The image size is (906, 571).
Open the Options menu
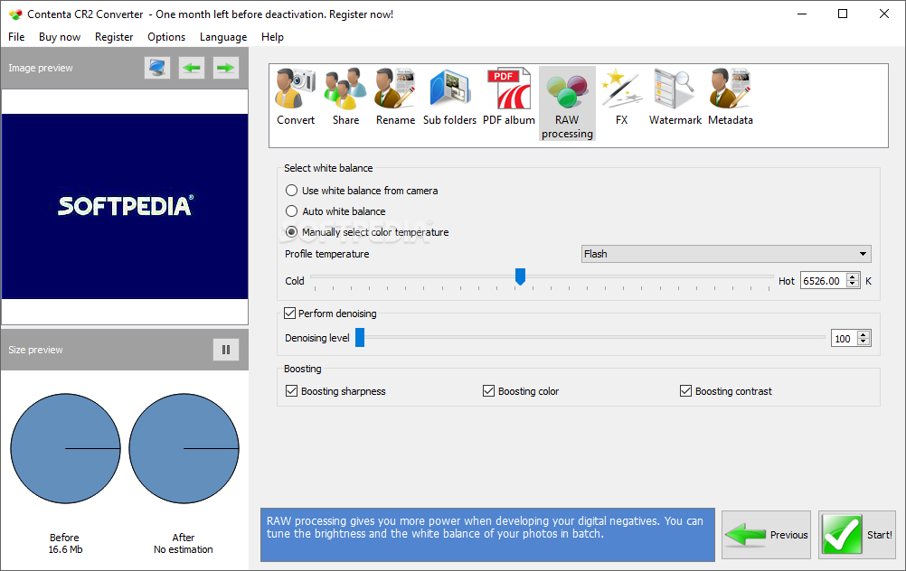[166, 37]
